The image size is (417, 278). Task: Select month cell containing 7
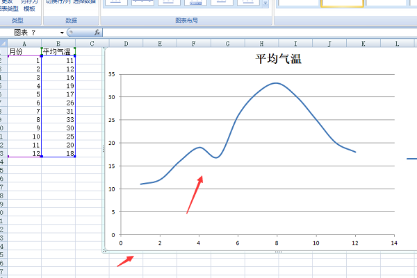[x=24, y=111]
